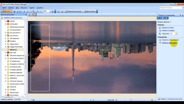This screenshot has height=104, width=184.
Task: Open the Вид menu
Action: pyautogui.click(x=17, y=8)
